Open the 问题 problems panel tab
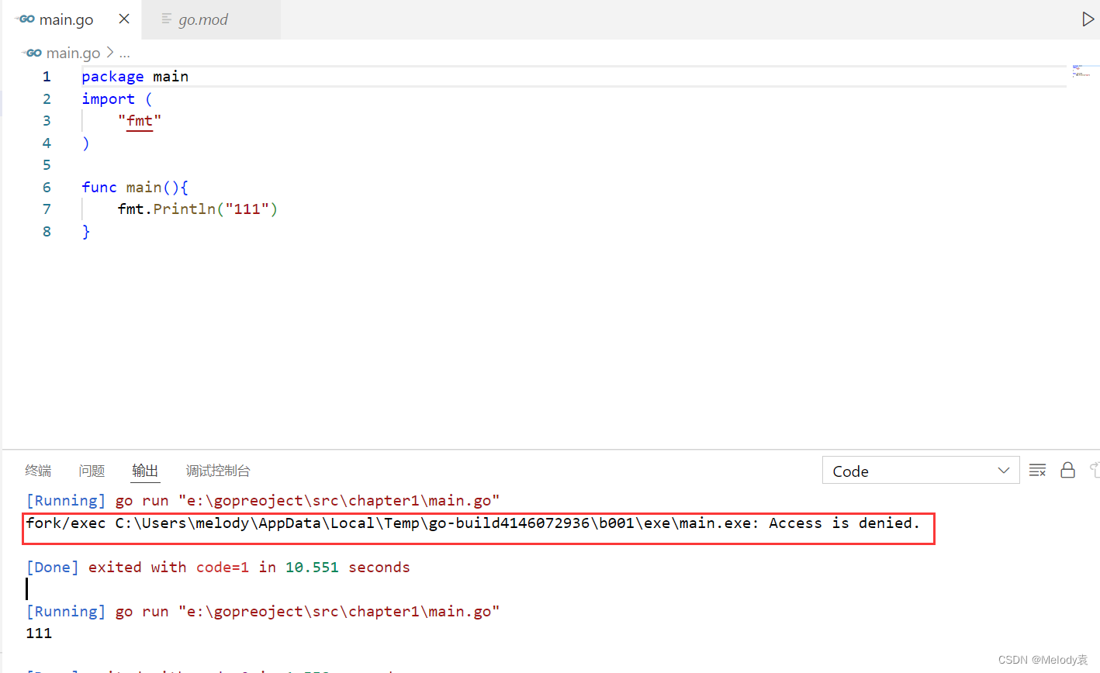The image size is (1100, 673). pyautogui.click(x=92, y=471)
